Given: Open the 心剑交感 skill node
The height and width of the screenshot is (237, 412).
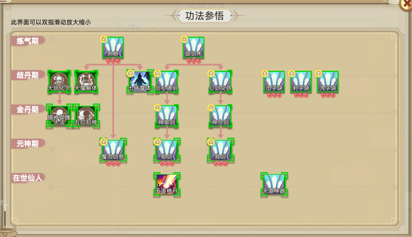Looking at the screenshot, I should (x=220, y=82).
